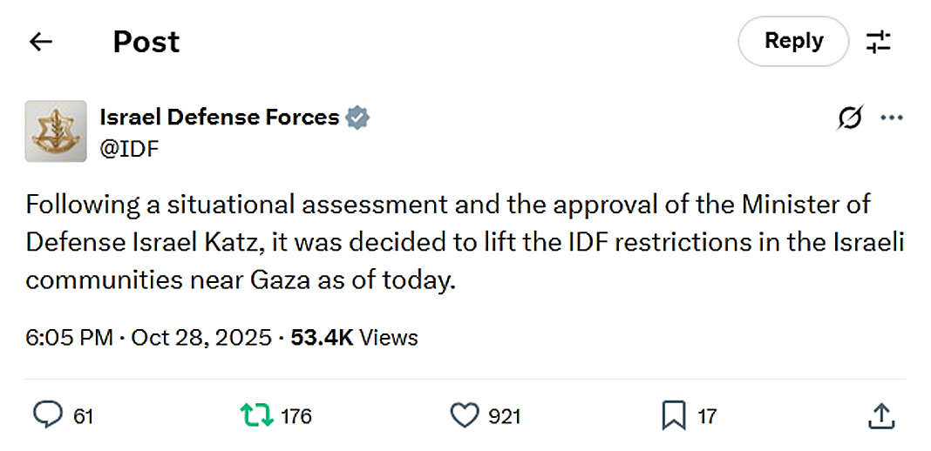Click the Grok slash-circle icon

click(x=850, y=118)
